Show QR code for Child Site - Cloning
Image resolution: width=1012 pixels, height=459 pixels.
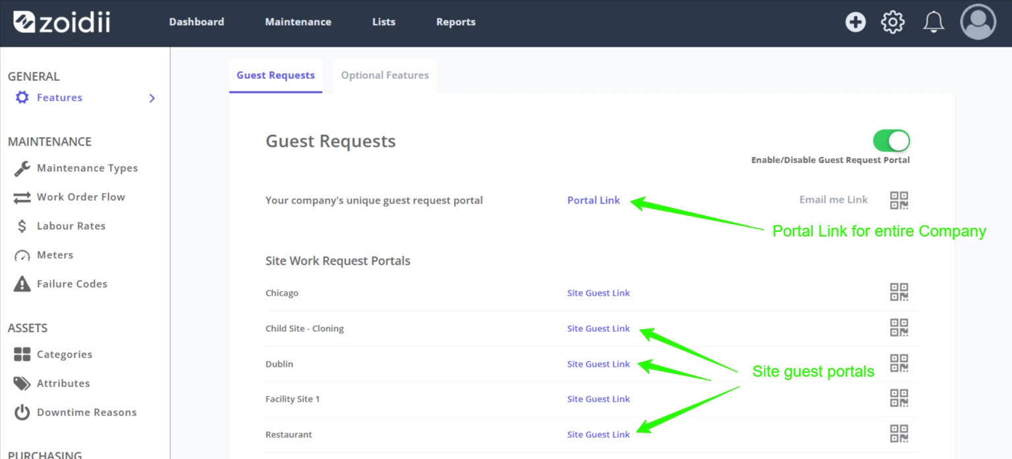pyautogui.click(x=899, y=328)
